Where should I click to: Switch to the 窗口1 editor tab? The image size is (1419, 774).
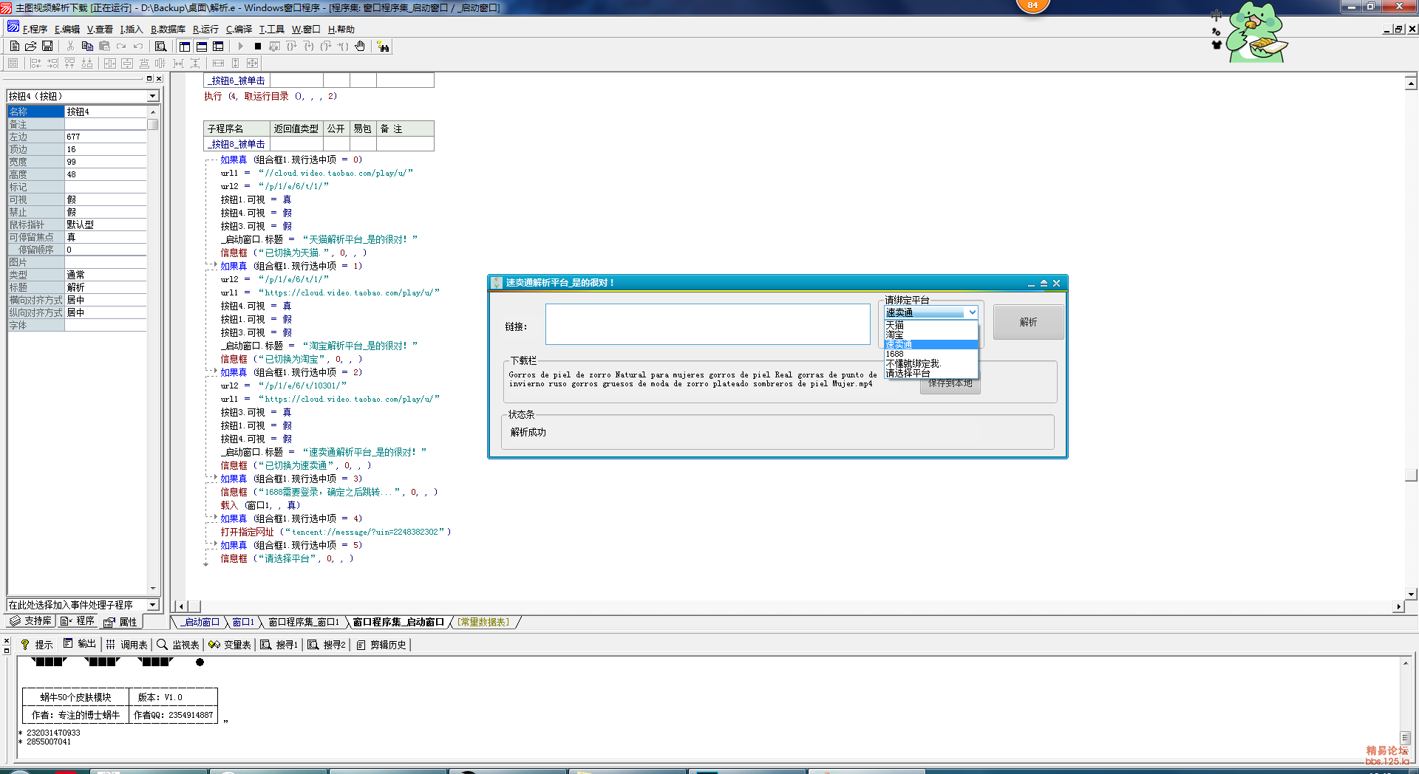tap(243, 622)
